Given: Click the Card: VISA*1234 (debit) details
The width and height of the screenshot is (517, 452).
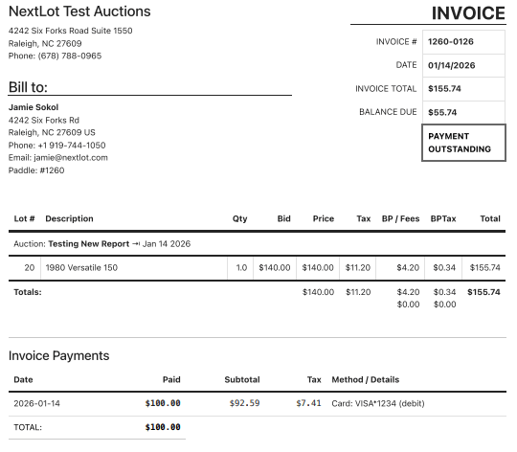Looking at the screenshot, I should [x=378, y=403].
